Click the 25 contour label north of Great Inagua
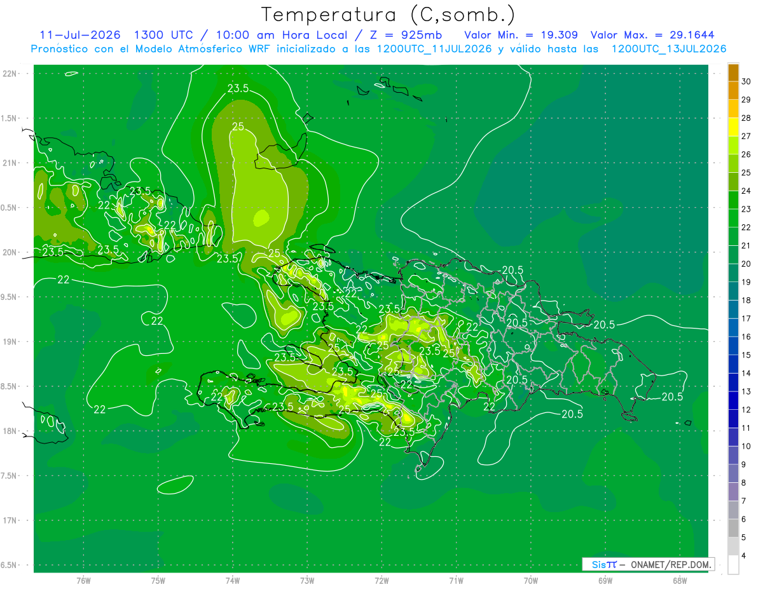The width and height of the screenshot is (763, 589). click(238, 127)
